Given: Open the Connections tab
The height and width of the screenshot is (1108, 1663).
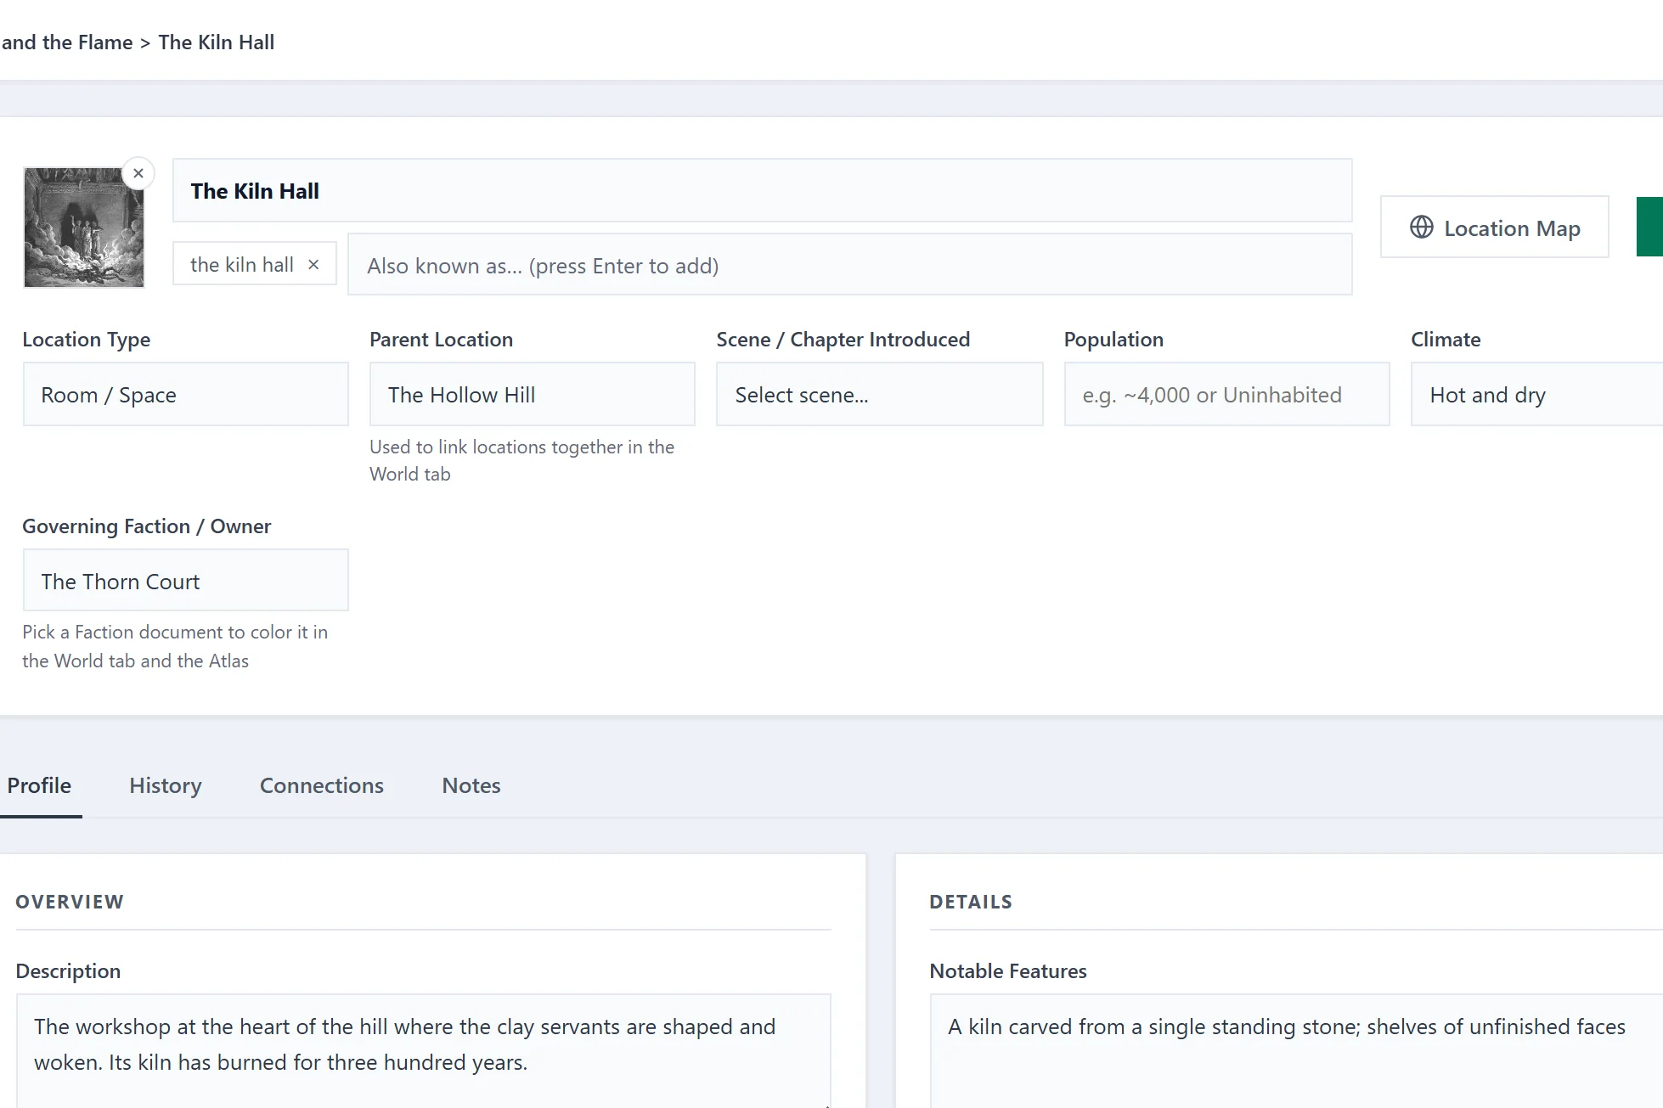Looking at the screenshot, I should (322, 785).
